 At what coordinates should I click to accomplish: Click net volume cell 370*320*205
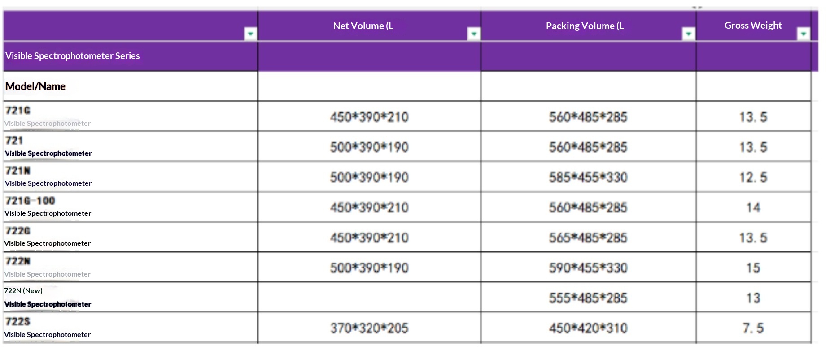click(x=369, y=328)
